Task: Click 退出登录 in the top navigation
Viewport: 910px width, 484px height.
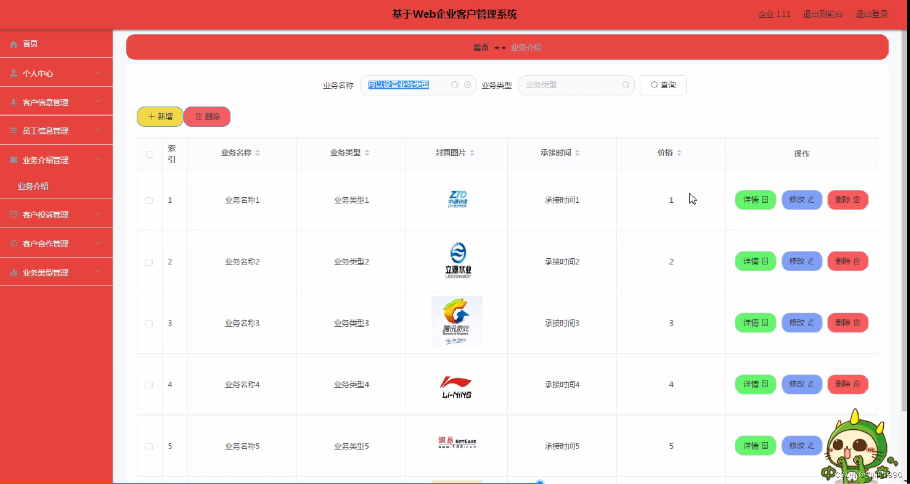Action: tap(871, 14)
